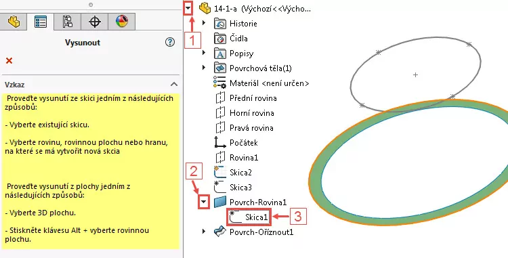Select the 14-1-a part icon

205,8
